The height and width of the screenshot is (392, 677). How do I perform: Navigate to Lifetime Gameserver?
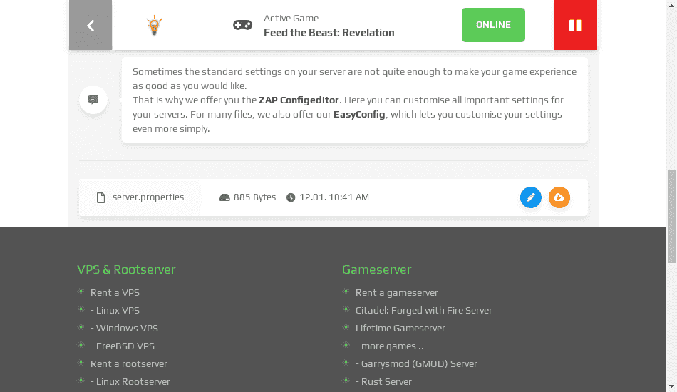(400, 328)
